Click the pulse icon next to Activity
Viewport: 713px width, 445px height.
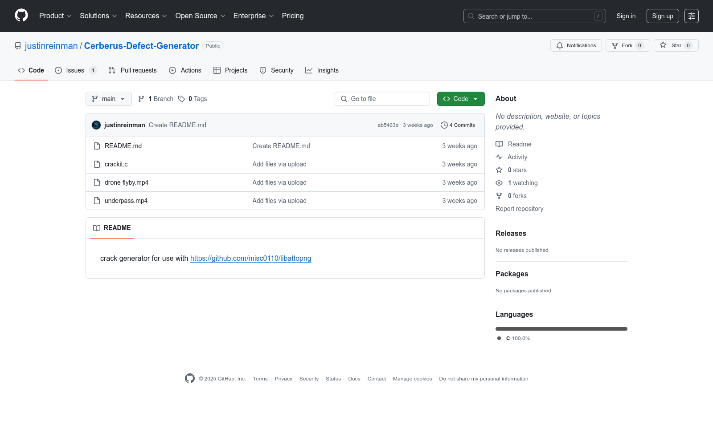499,157
